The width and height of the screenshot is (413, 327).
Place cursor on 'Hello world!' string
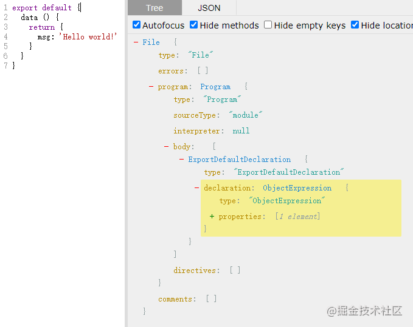coord(88,37)
